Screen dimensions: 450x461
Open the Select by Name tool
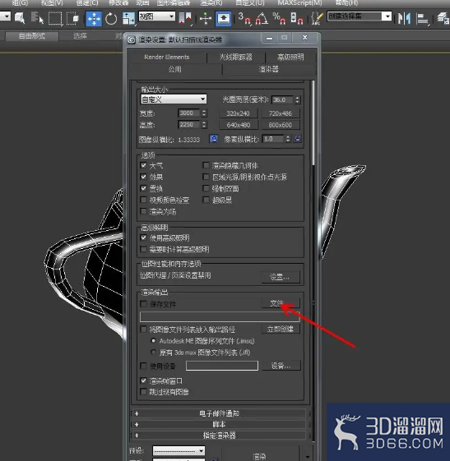coord(37,18)
